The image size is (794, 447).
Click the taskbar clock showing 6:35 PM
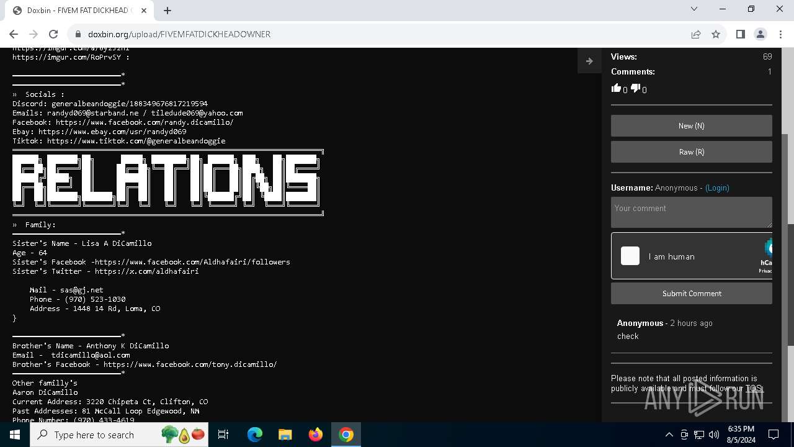[x=741, y=435]
